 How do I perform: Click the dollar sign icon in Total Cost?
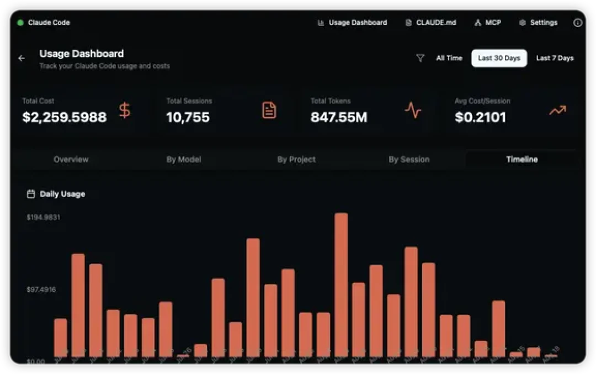125,110
